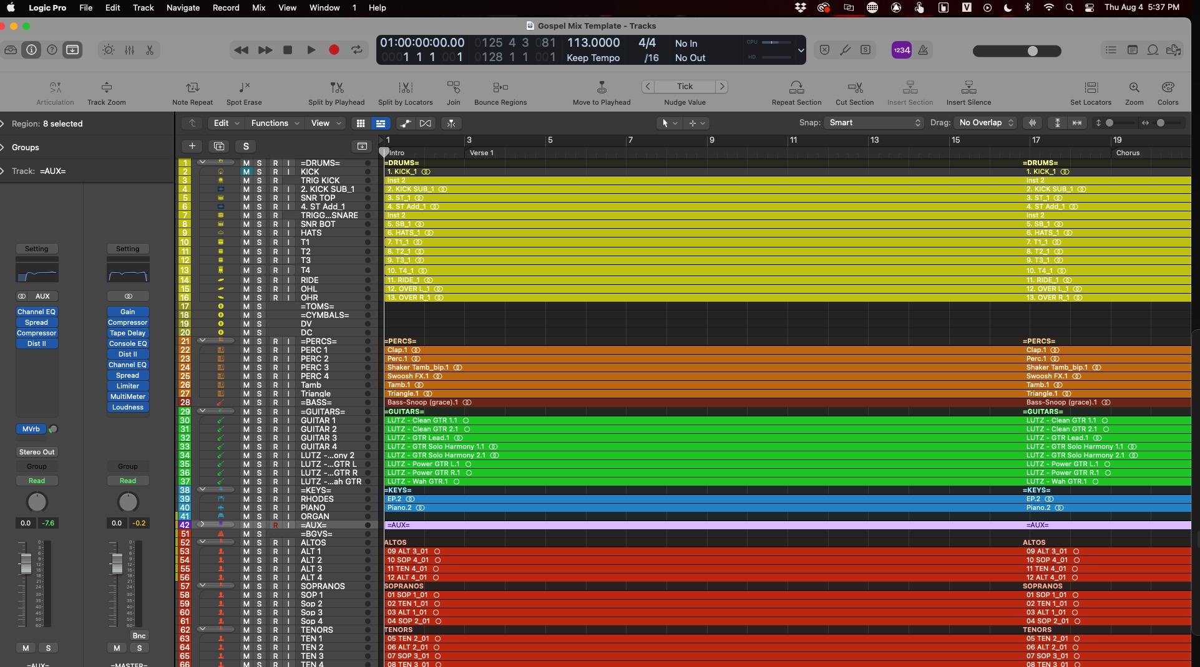Toggle Show Automation button in tracks menu bar
This screenshot has height=667, width=1200.
(405, 123)
